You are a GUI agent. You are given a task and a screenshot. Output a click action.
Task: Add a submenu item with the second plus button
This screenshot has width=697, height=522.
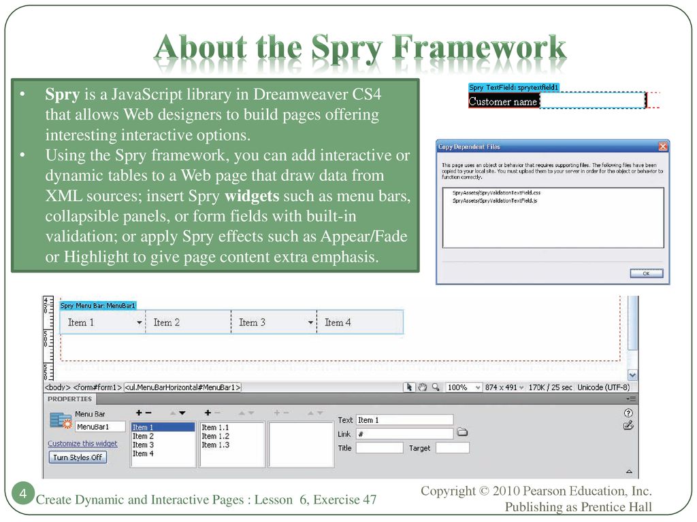pos(208,413)
